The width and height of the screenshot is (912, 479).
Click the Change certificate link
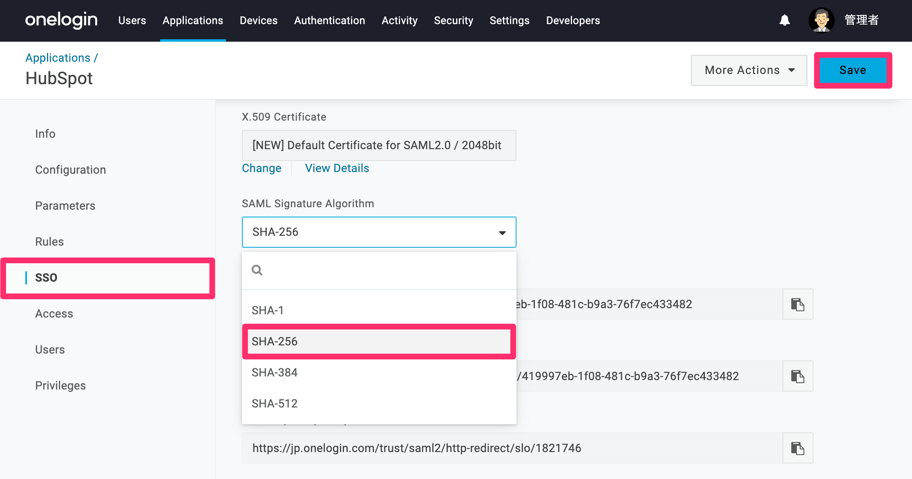(x=262, y=168)
